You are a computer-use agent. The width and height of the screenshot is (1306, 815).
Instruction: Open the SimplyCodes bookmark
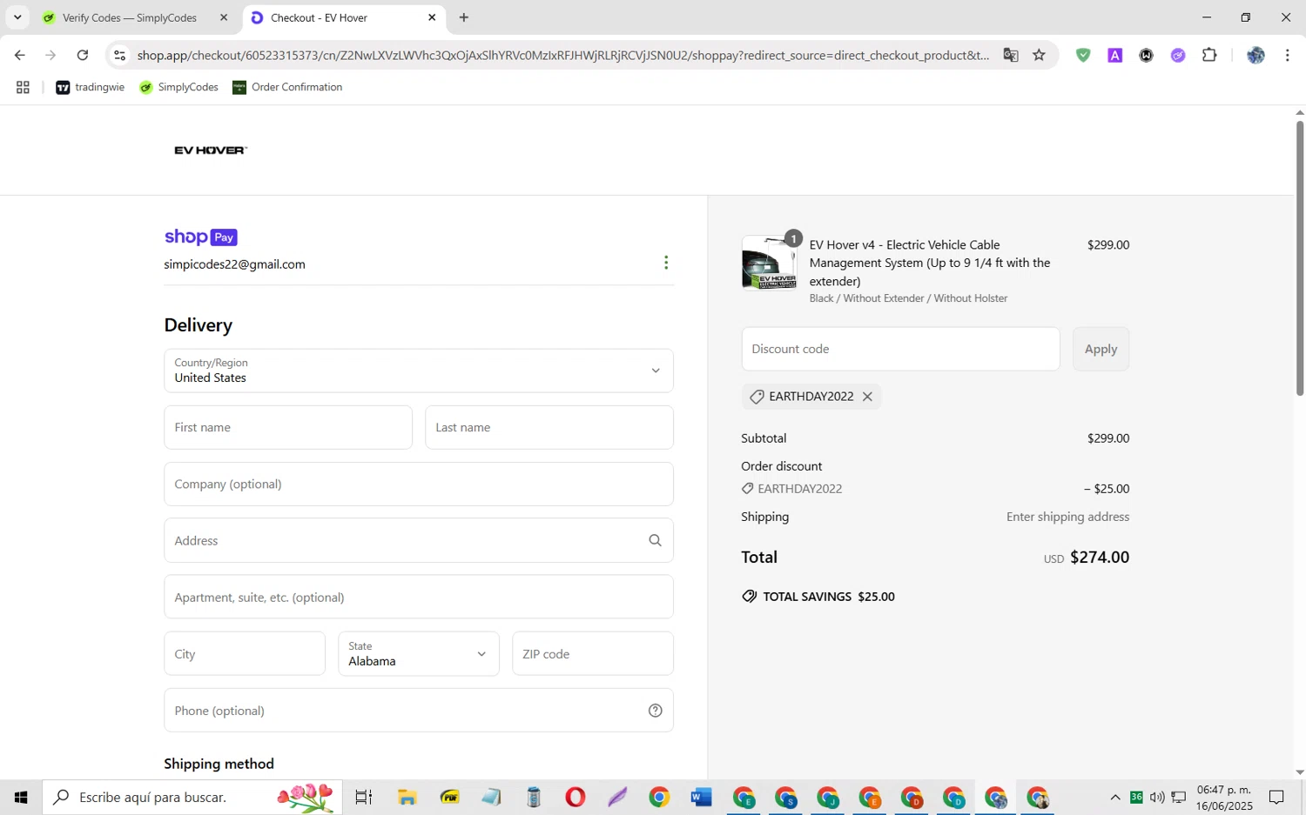coord(179,87)
